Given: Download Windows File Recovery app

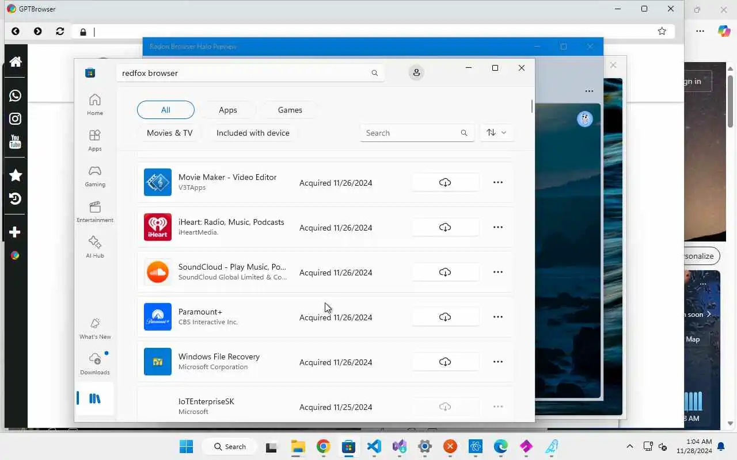Looking at the screenshot, I should point(445,362).
